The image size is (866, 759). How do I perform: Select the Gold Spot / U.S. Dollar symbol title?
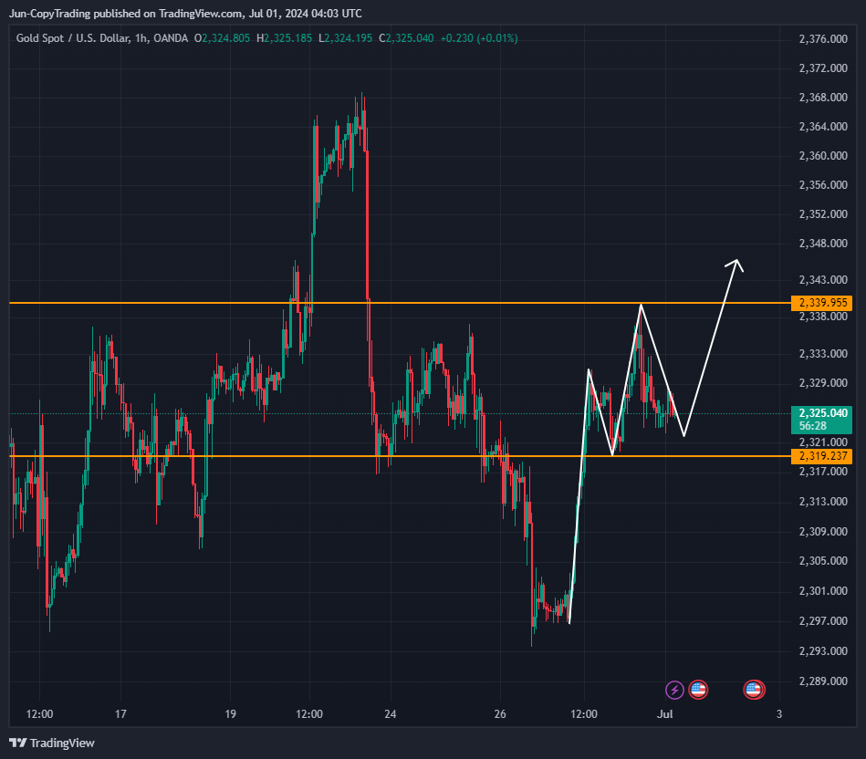point(73,38)
